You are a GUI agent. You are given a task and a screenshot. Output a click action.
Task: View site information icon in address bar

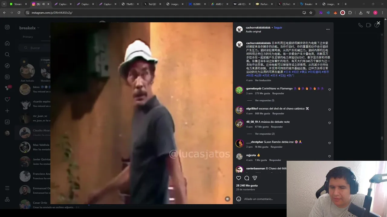[x=28, y=13]
